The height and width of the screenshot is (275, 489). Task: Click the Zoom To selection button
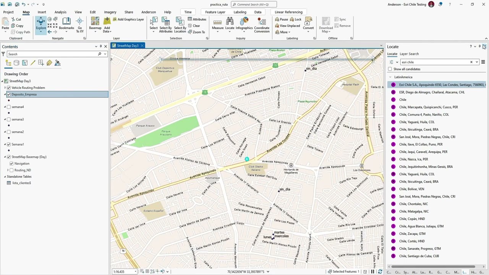(x=196, y=32)
